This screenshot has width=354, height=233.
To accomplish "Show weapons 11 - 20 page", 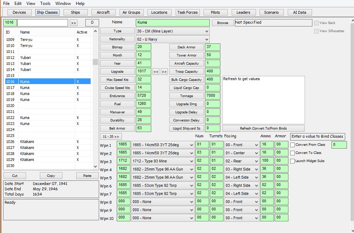I will (111, 136).
